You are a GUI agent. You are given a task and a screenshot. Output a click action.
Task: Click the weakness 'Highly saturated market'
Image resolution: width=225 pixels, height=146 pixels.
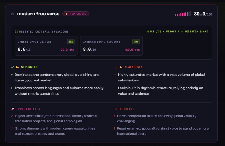[161, 78]
